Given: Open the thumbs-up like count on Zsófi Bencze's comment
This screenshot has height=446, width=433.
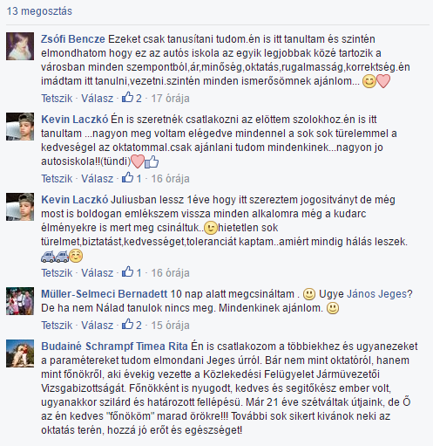Looking at the screenshot, I should coord(132,98).
